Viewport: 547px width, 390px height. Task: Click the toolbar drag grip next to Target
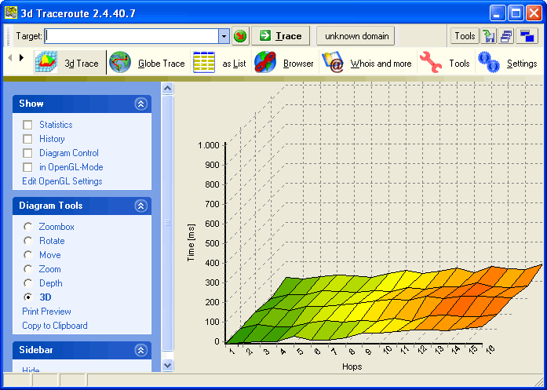pos(9,36)
